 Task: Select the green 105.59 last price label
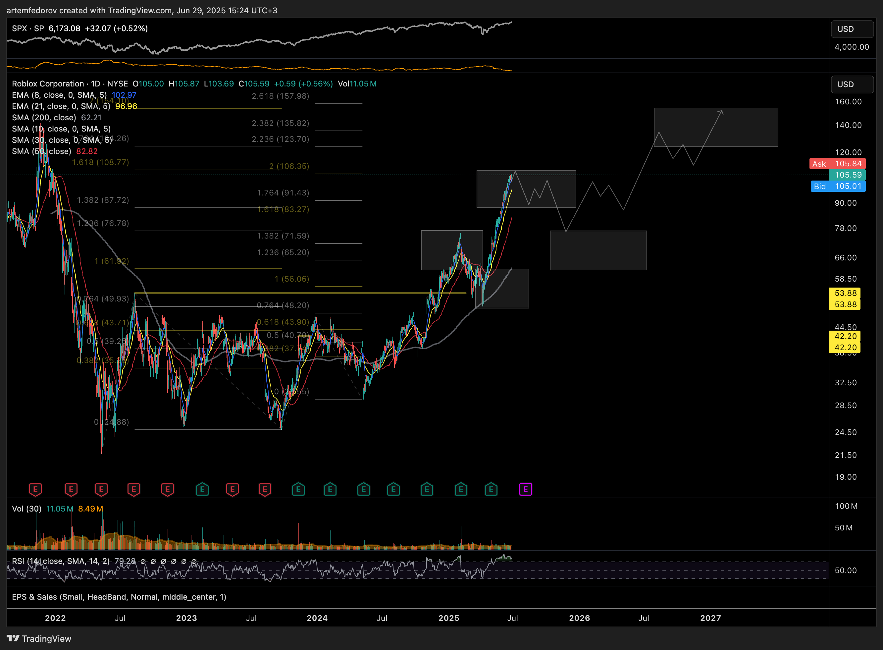(x=847, y=175)
